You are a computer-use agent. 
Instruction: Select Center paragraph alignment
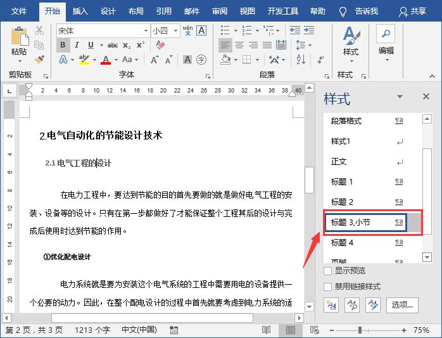tap(239, 45)
